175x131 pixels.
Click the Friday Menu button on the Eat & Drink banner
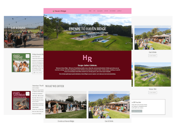pos(16,34)
